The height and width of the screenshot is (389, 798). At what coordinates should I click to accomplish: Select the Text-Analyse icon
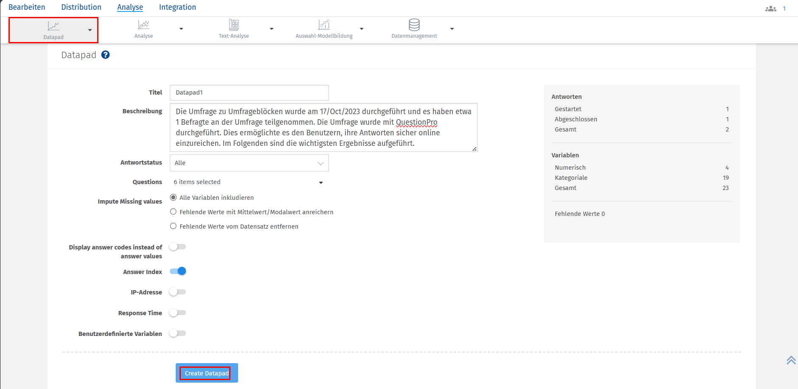click(x=234, y=25)
